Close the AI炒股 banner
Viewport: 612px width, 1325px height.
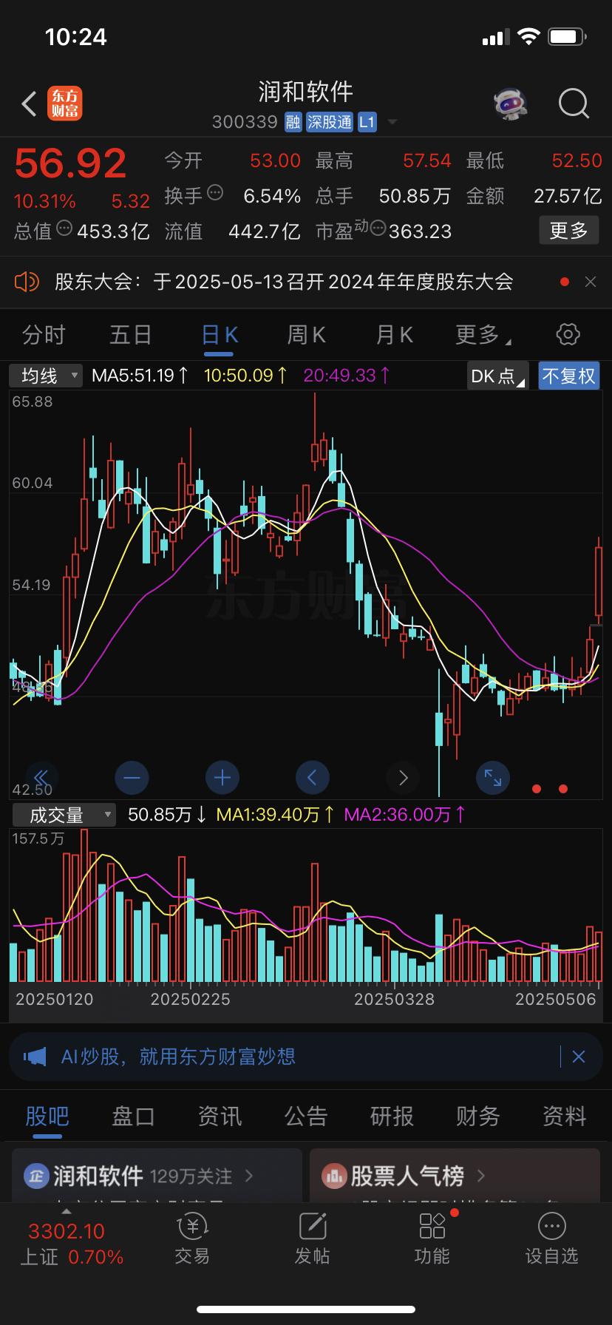579,1057
